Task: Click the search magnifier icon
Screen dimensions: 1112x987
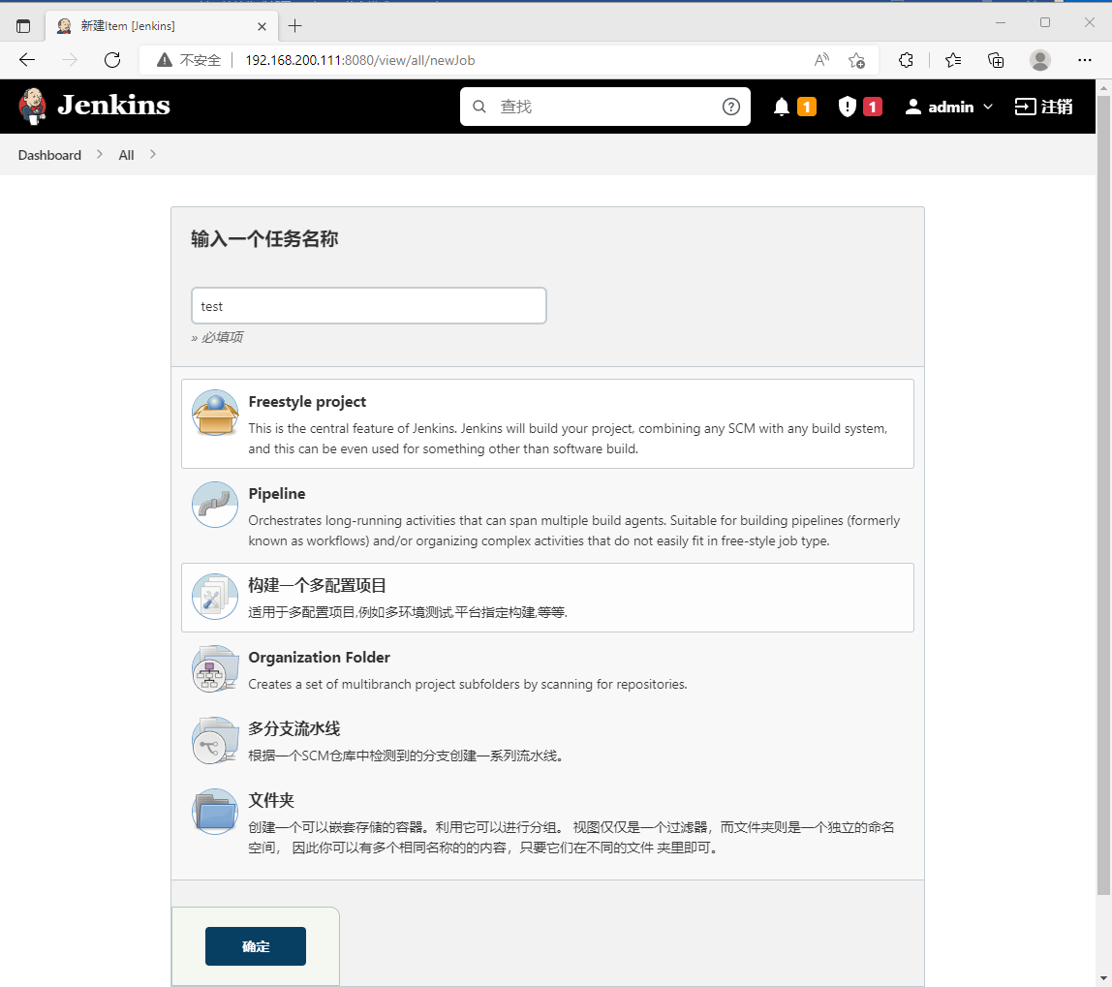Action: pyautogui.click(x=479, y=107)
